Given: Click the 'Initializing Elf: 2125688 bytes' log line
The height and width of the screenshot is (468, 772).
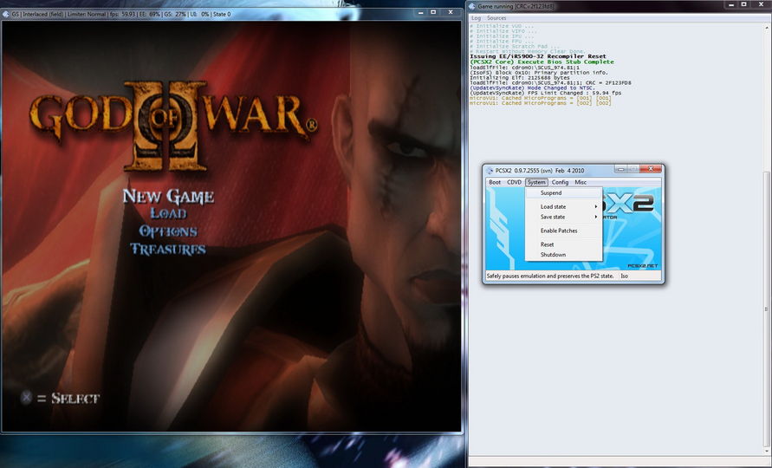Looking at the screenshot, I should [x=519, y=77].
